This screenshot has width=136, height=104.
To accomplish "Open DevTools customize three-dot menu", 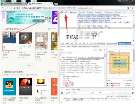I will coord(129,12).
